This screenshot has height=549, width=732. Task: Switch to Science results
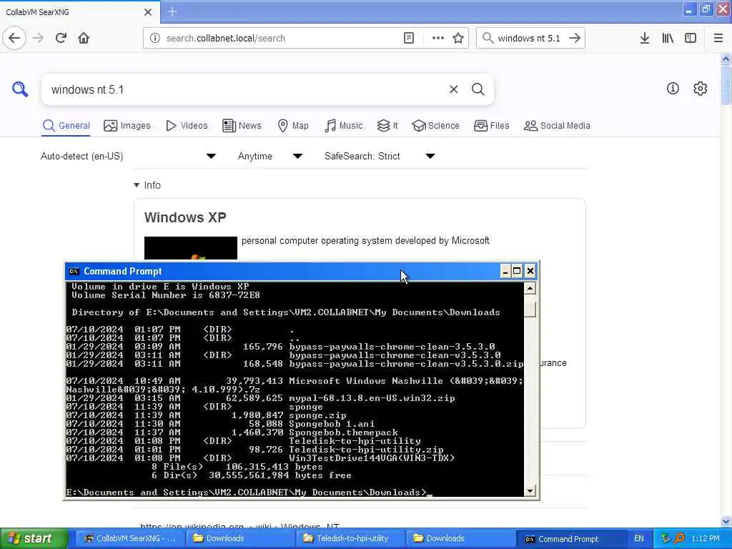(435, 126)
